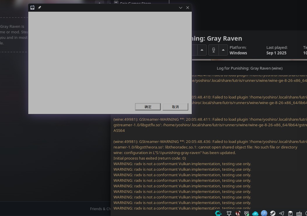Expand the arrow next to Wine glass button
Image resolution: width=307 pixels, height=216 pixels.
pos(223,50)
